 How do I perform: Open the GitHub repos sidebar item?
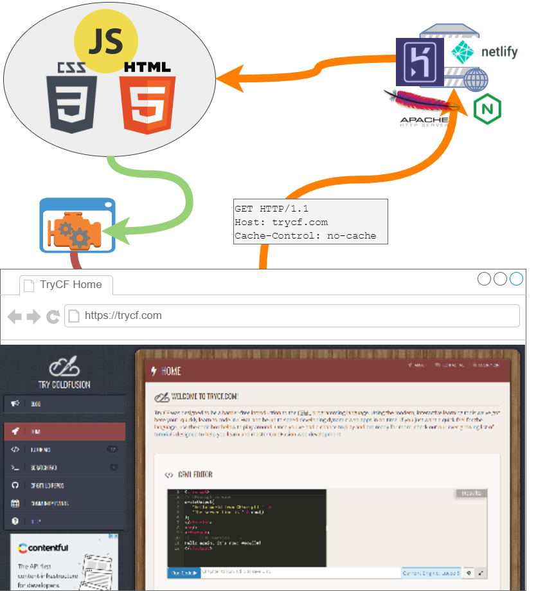[x=64, y=486]
